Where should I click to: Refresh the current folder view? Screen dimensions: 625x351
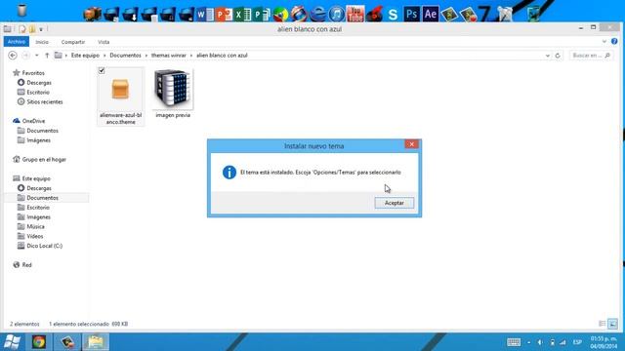(x=558, y=56)
